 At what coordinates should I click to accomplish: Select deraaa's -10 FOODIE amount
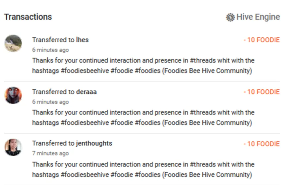pyautogui.click(x=261, y=92)
